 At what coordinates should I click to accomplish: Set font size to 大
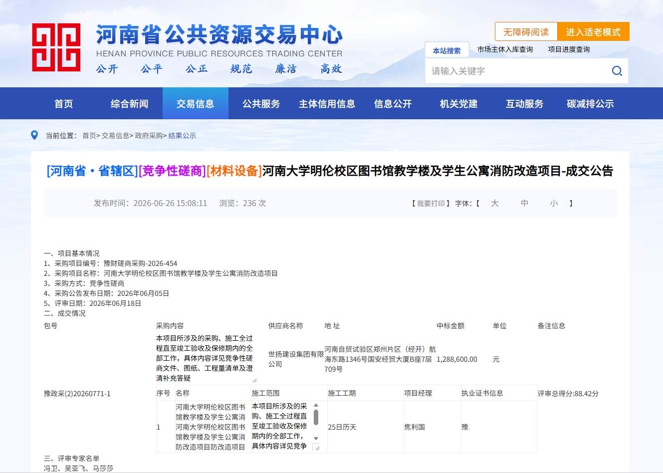[495, 204]
